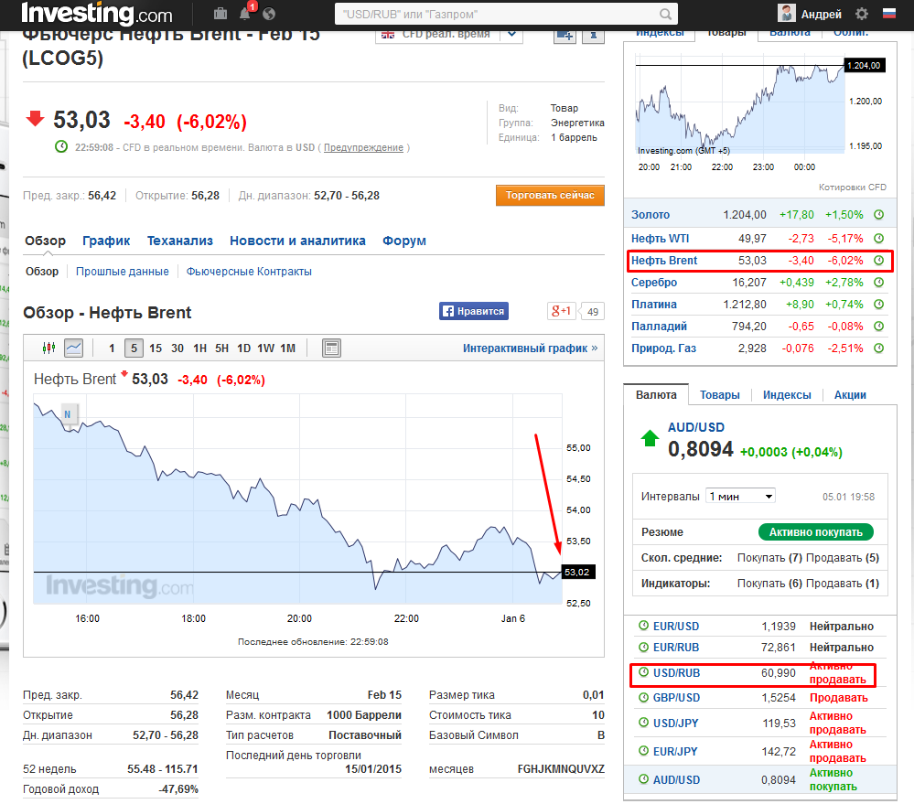The height and width of the screenshot is (804, 914).
Task: Open the EUR/RUB currency pair link
Action: click(675, 648)
